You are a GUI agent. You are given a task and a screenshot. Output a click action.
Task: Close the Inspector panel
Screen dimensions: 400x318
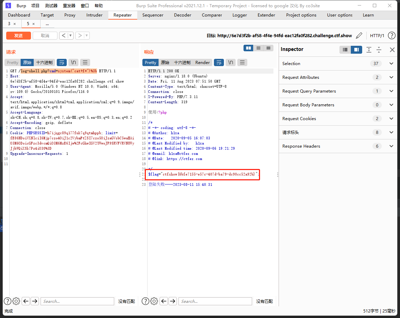(x=392, y=50)
